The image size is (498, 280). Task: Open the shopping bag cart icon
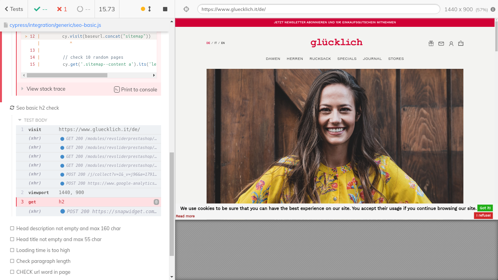coord(461,44)
